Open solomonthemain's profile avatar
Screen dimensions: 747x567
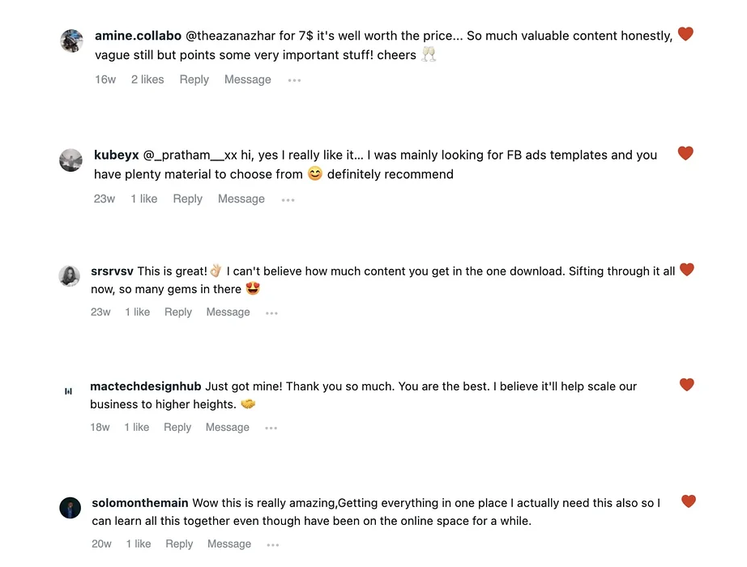[70, 508]
